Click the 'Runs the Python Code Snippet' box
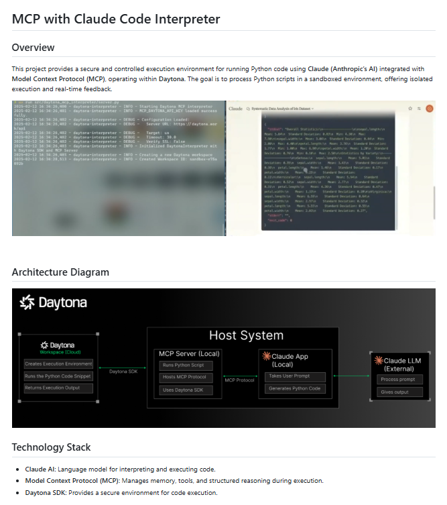Image resolution: width=447 pixels, height=505 pixels. (58, 376)
